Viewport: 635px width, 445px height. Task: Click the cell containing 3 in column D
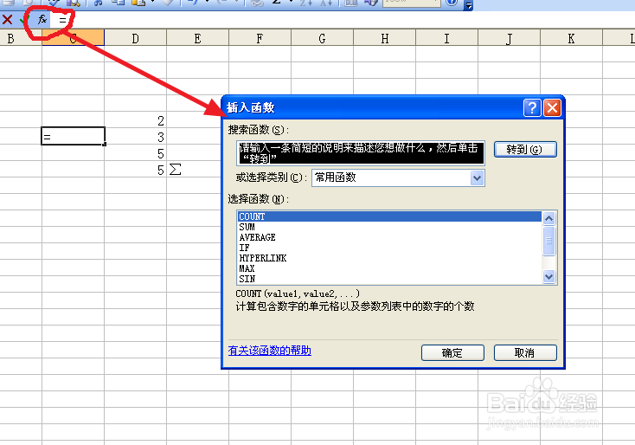[135, 137]
